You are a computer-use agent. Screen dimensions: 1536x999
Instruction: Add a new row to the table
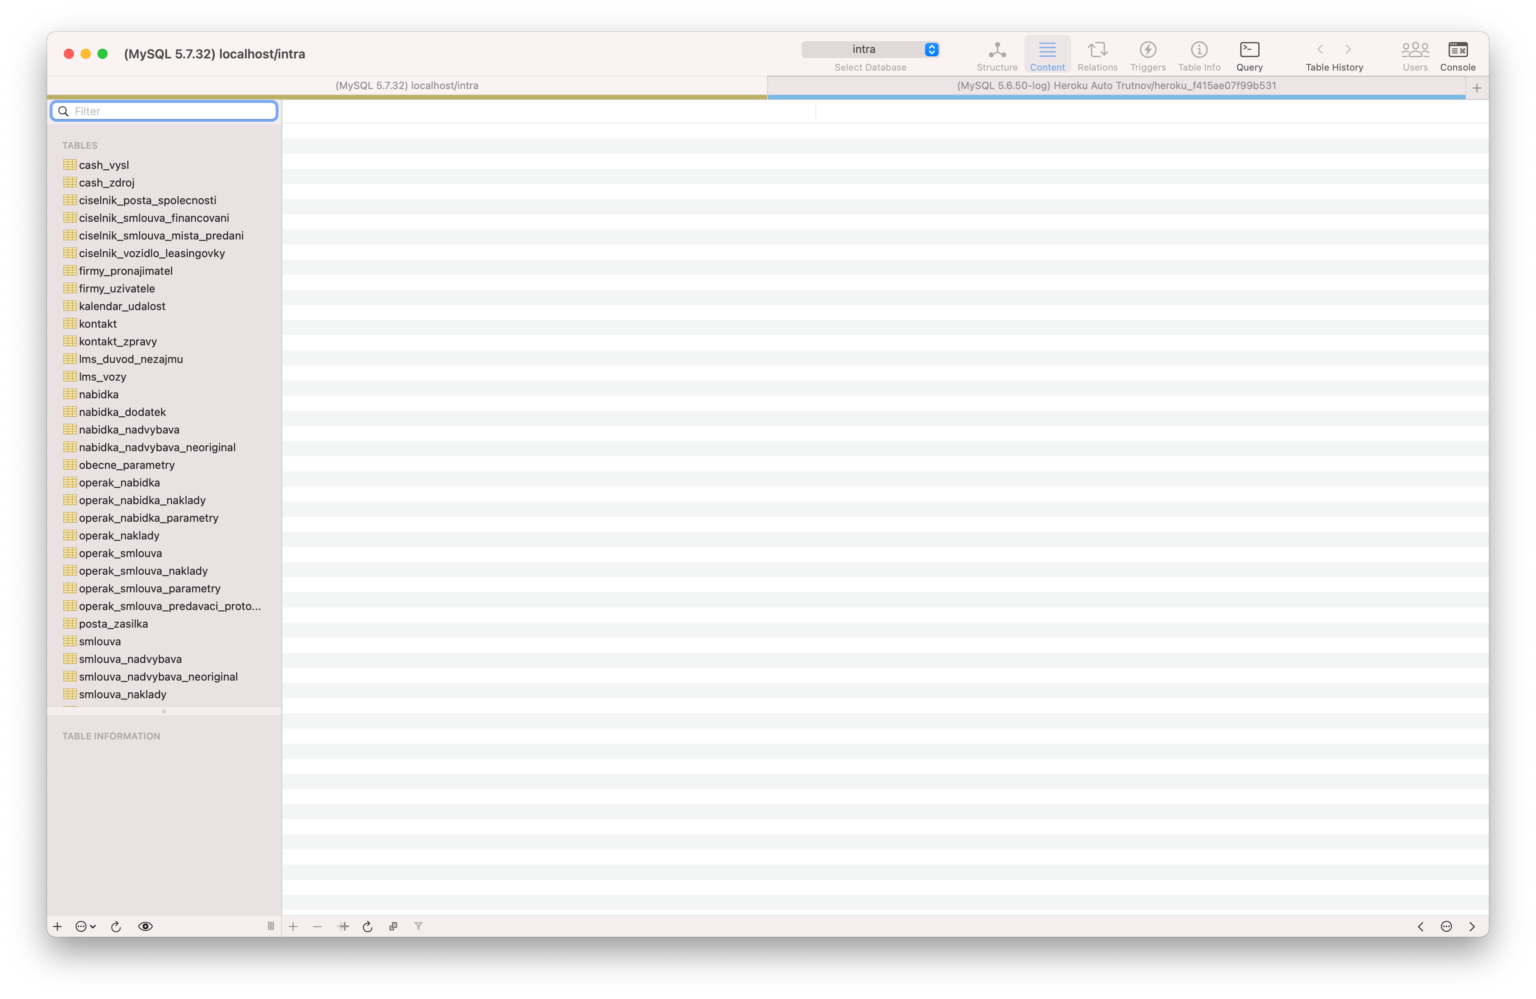294,926
